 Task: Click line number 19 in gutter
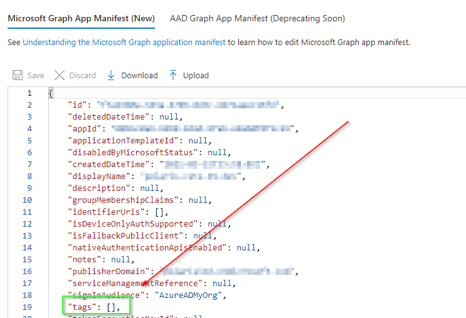click(x=27, y=307)
